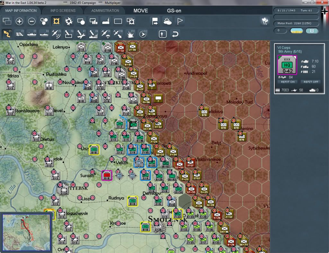The image size is (329, 253).
Task: Select the F2 rail mode
Action: click(x=20, y=34)
